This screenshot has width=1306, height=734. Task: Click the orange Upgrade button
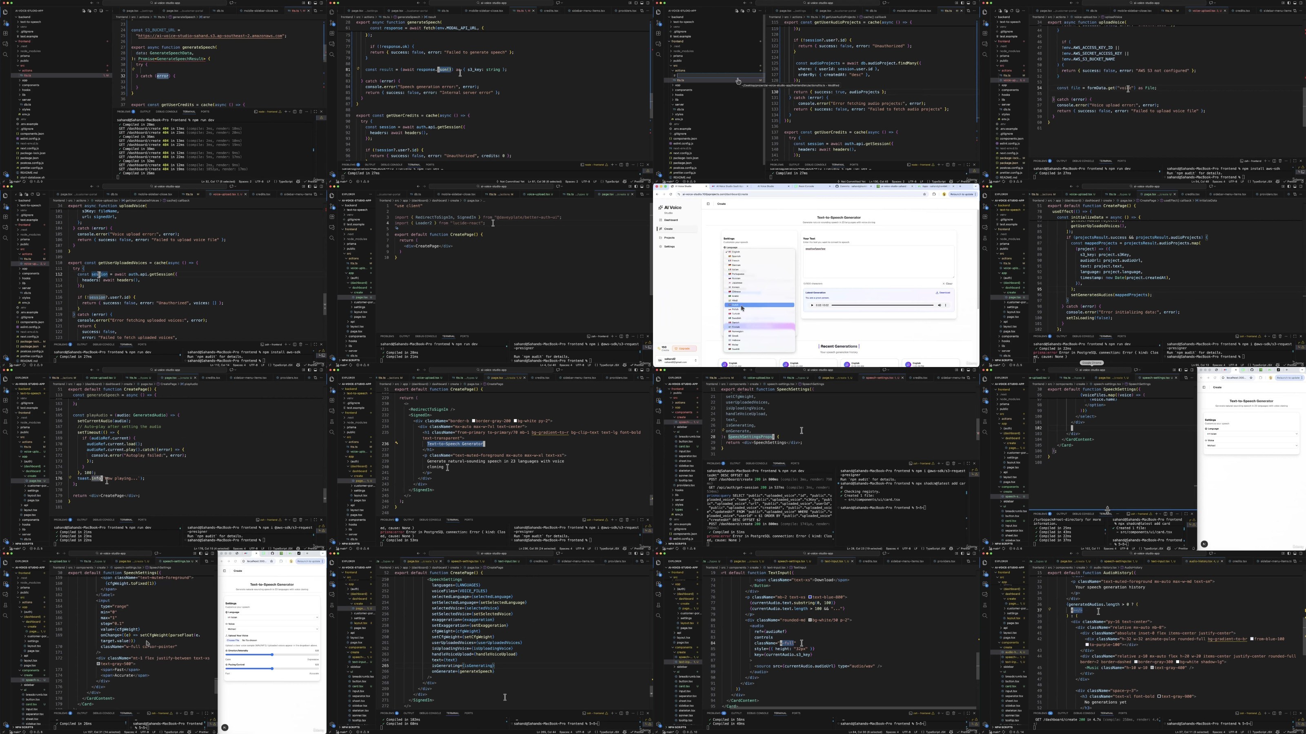tap(684, 349)
